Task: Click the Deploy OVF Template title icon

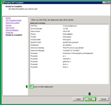Action: [x=4, y=2]
